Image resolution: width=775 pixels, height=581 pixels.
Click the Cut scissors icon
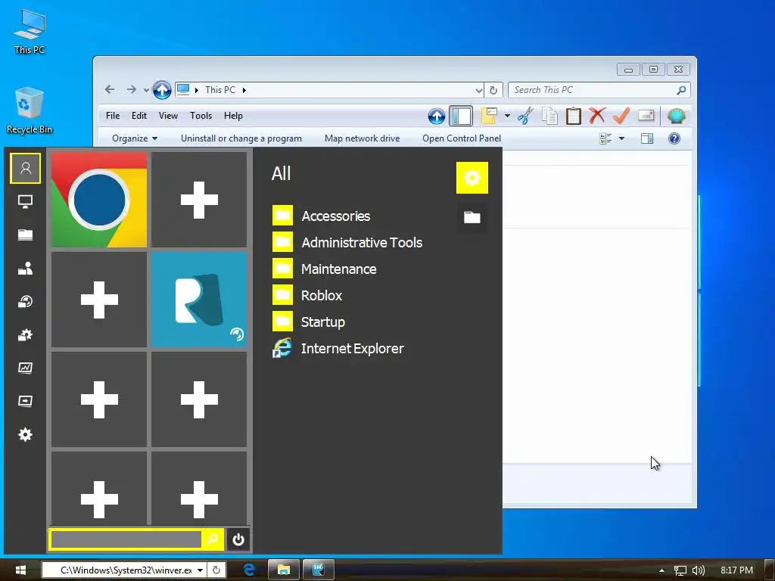525,116
